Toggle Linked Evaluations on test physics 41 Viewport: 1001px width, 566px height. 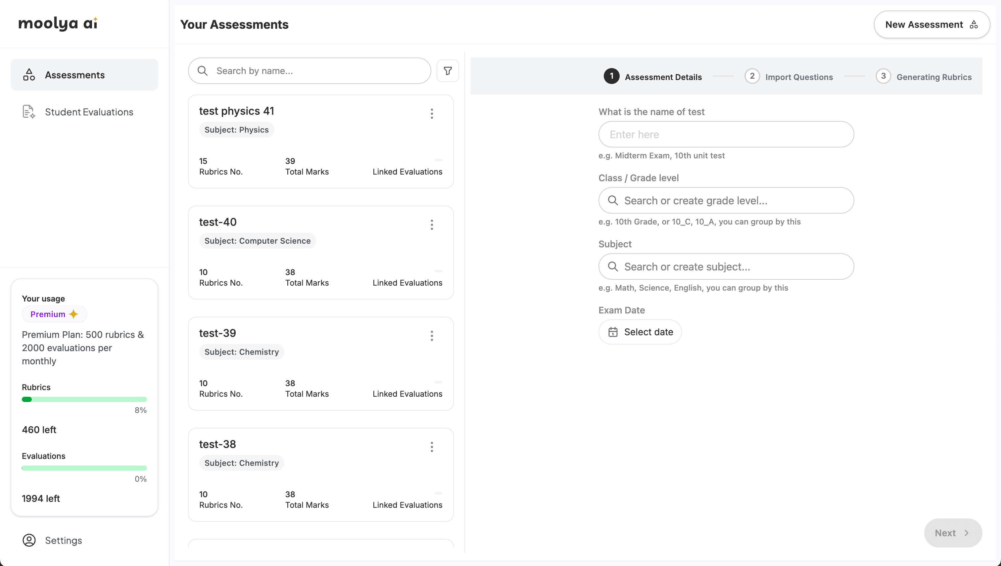coord(438,160)
